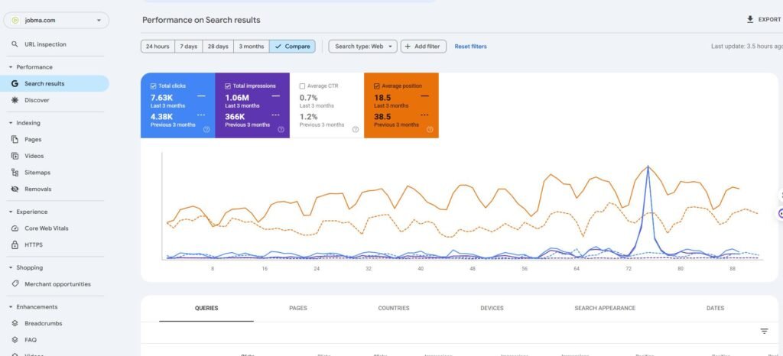Open URL inspection search icon
The height and width of the screenshot is (356, 783).
[15, 44]
